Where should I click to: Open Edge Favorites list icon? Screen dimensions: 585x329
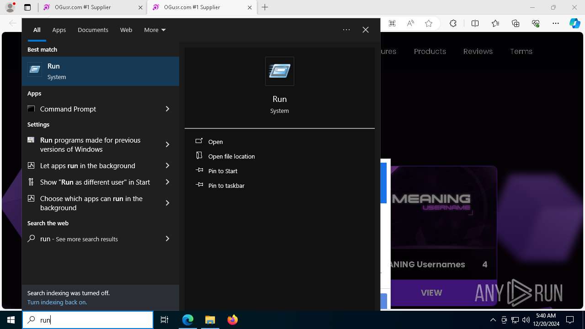click(495, 23)
